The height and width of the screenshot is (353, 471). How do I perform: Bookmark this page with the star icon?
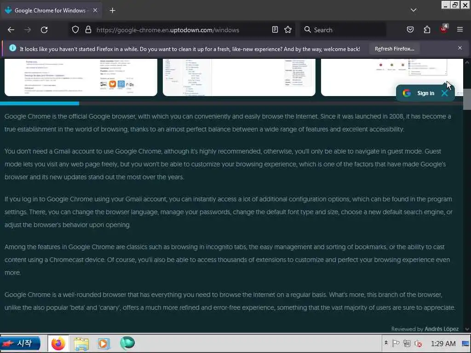coord(288,30)
